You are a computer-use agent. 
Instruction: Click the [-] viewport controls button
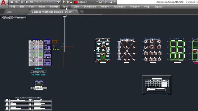click(2, 18)
